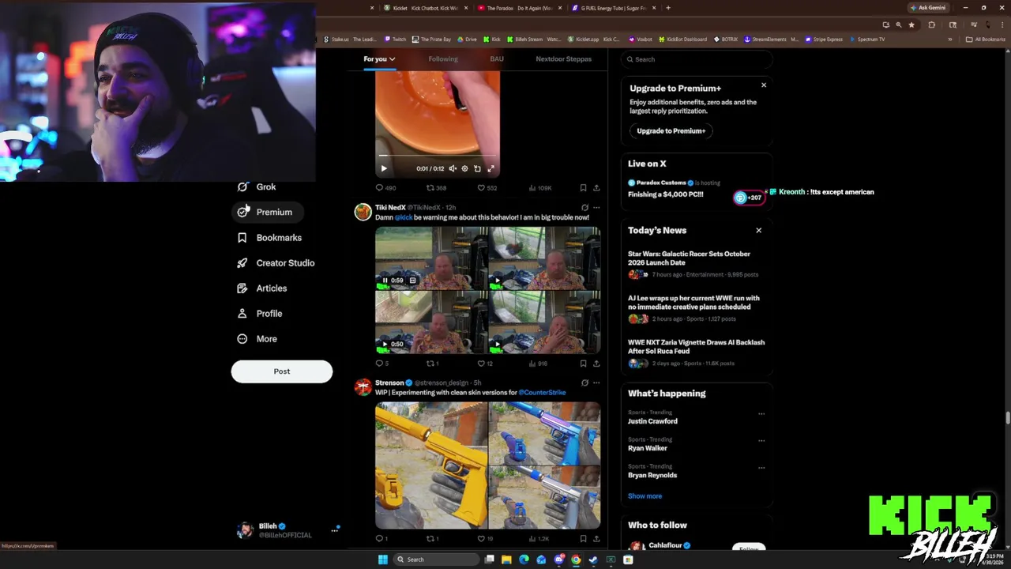Open the Twitch bookmark

tap(396, 39)
